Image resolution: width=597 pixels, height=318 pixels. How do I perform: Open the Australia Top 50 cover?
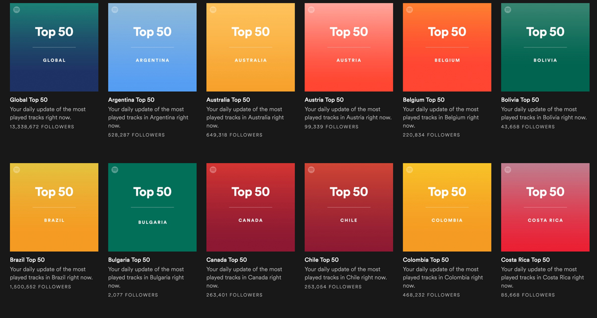point(250,47)
